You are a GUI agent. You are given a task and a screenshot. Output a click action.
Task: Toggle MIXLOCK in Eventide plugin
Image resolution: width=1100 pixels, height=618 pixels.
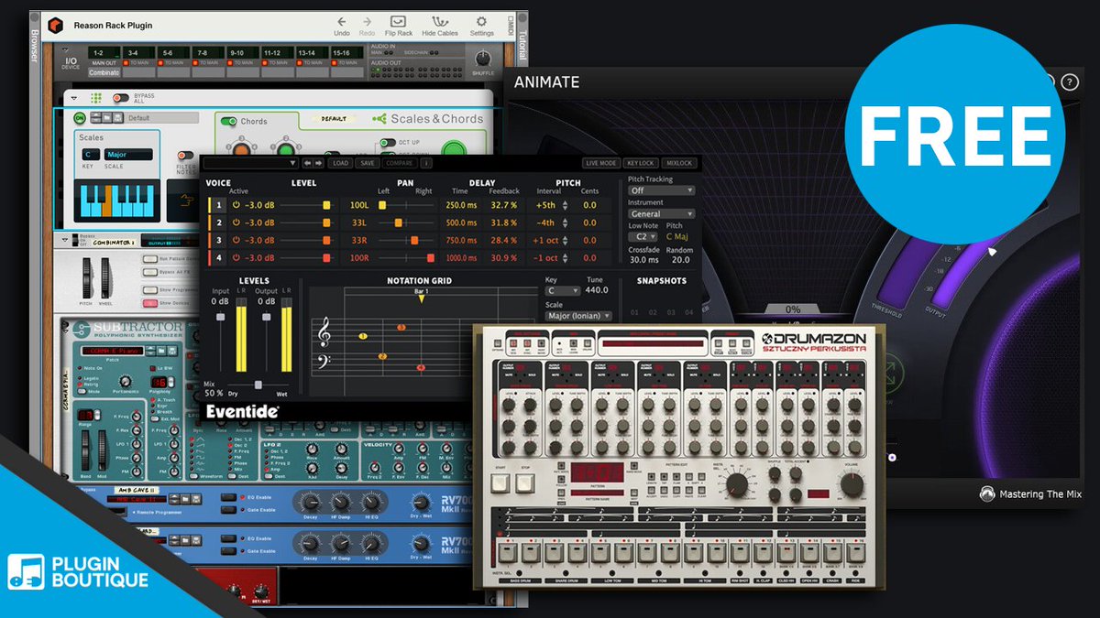(x=679, y=163)
